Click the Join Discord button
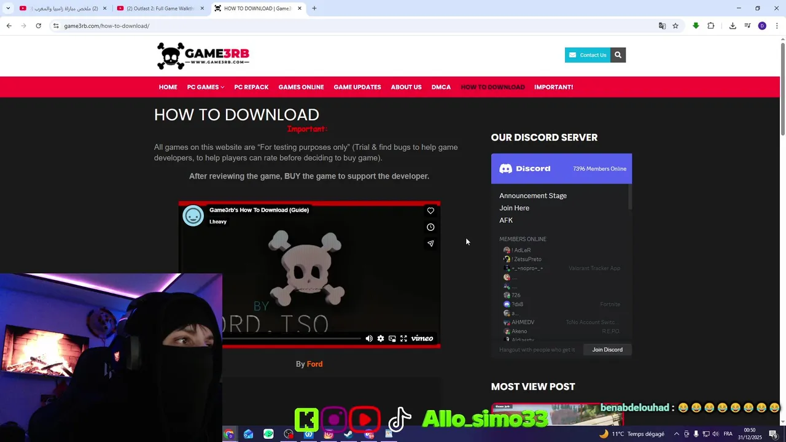This screenshot has height=442, width=786. tap(607, 350)
